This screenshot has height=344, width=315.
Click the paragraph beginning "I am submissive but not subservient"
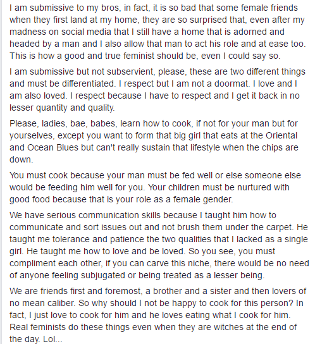point(157,90)
